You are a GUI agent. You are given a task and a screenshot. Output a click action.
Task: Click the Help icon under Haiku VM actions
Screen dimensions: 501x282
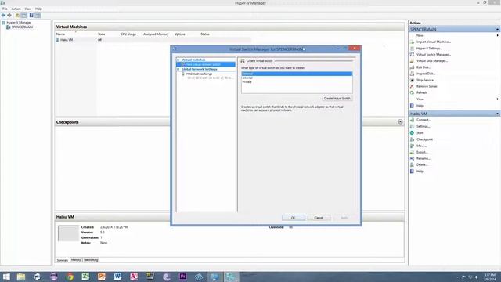[412, 172]
